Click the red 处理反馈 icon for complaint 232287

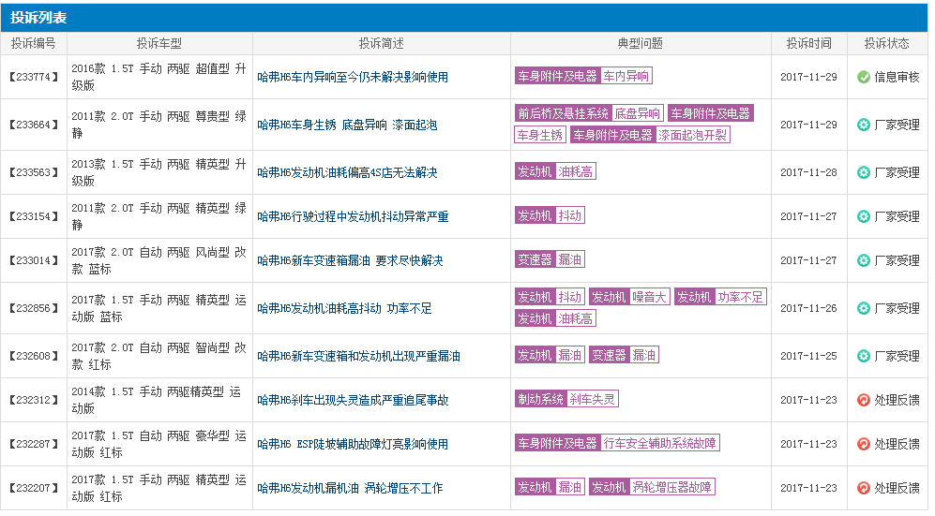[864, 444]
